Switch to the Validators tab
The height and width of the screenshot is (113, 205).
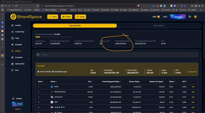[75, 25]
